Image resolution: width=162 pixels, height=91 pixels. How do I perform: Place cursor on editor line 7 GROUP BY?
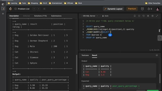pos(96,38)
